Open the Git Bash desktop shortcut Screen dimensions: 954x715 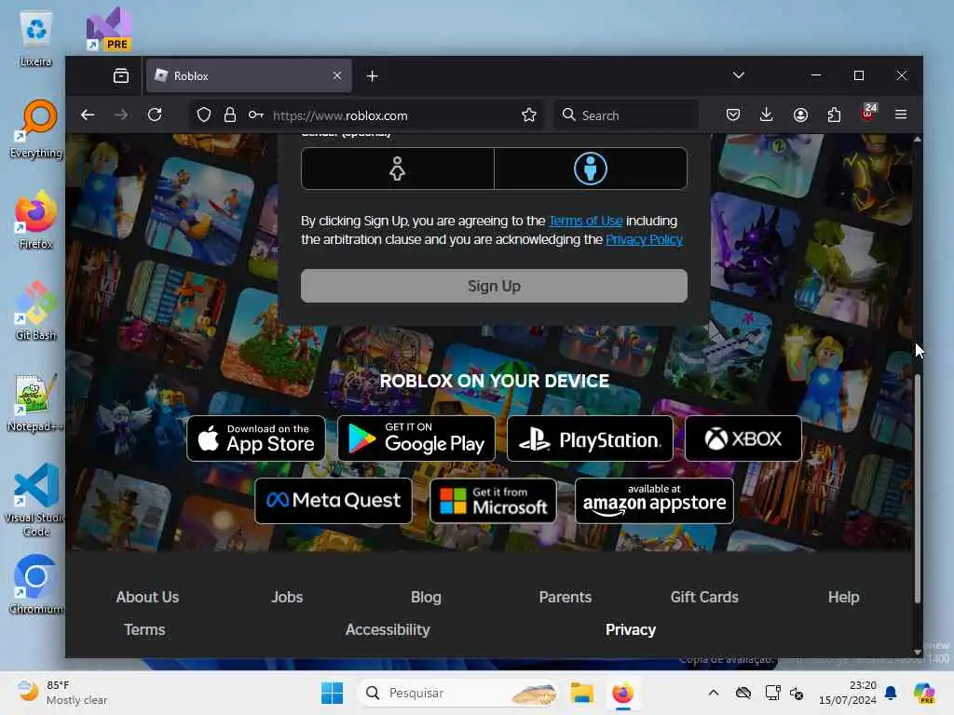pos(36,311)
